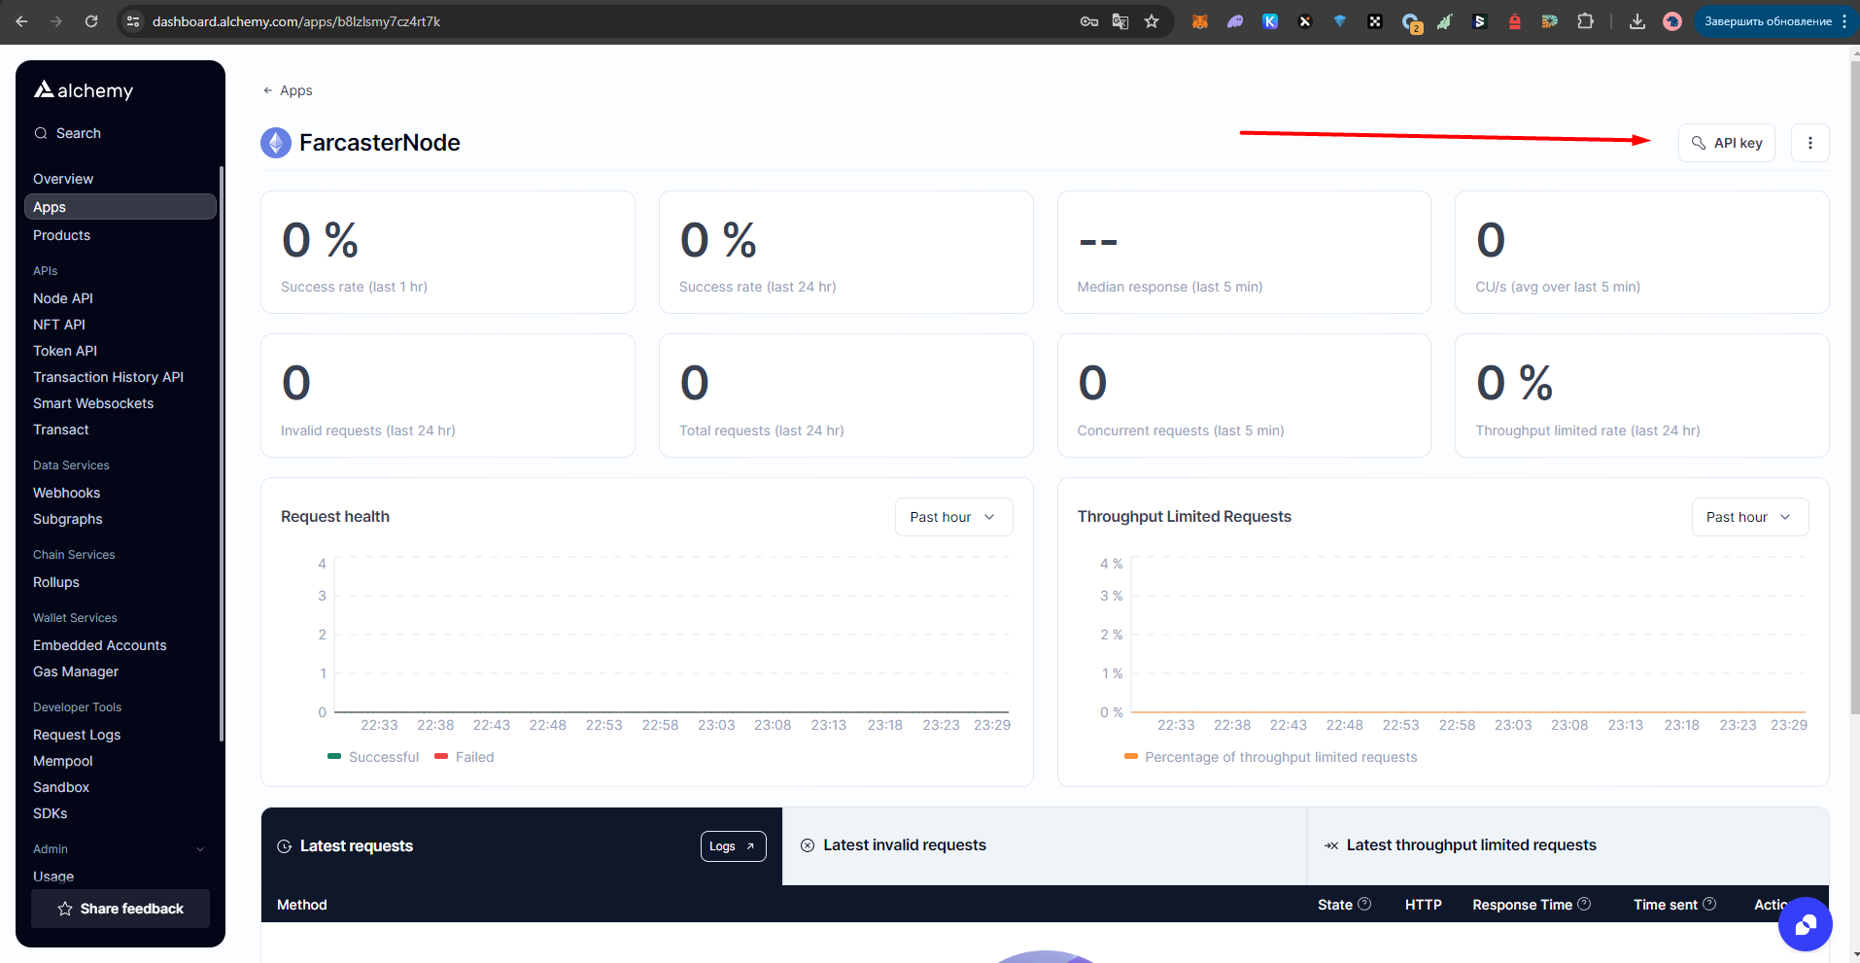Viewport: 1860px width, 963px height.
Task: Open Throughput Limited Requests Past hour dropdown
Action: 1749,517
